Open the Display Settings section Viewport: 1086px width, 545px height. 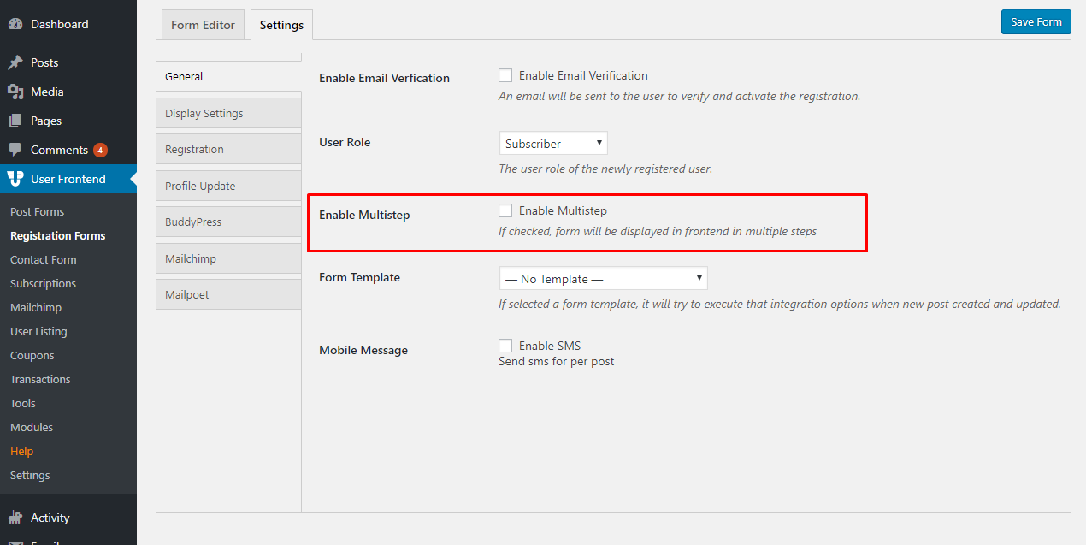[228, 113]
